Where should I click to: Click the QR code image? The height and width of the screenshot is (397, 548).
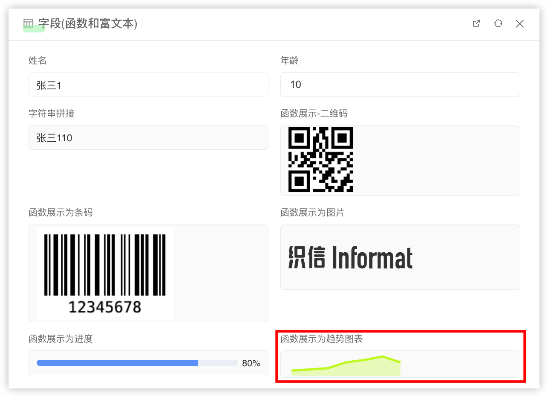(x=320, y=160)
